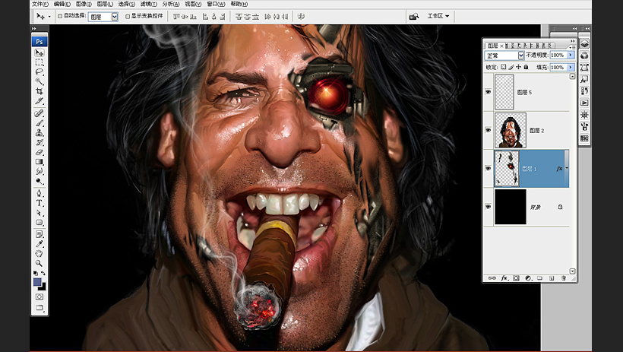Select the Clone Stamp tool
This screenshot has height=352, width=623.
click(40, 132)
